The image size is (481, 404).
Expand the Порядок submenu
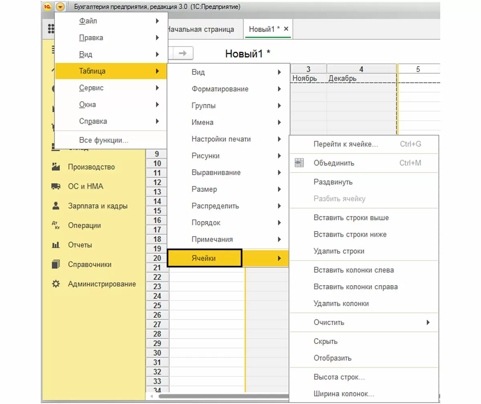228,223
